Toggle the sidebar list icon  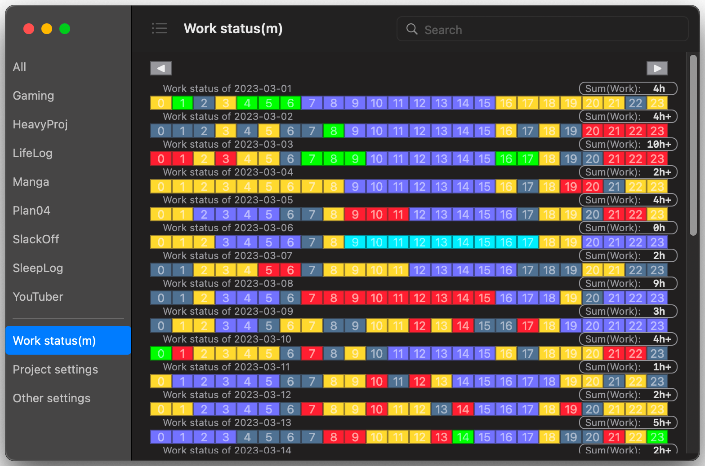tap(159, 29)
